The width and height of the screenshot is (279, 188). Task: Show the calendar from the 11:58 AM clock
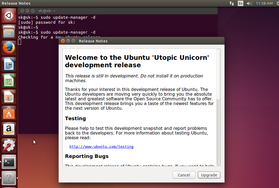click(264, 3)
